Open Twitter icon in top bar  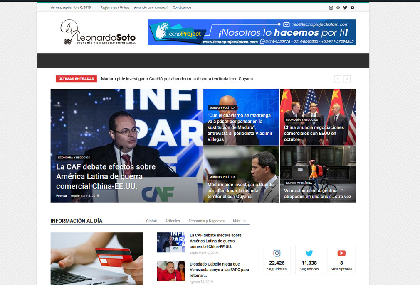tap(345, 7)
